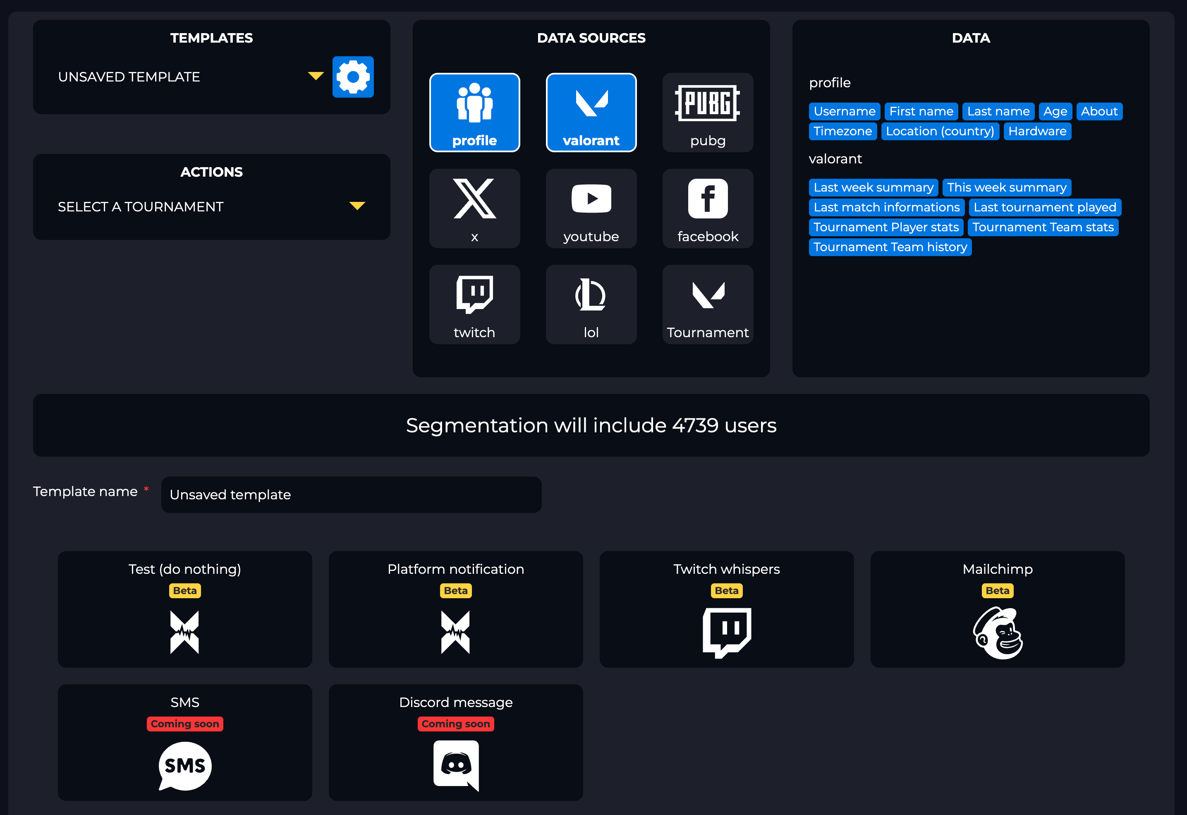Enable the twitch data source

click(x=474, y=304)
